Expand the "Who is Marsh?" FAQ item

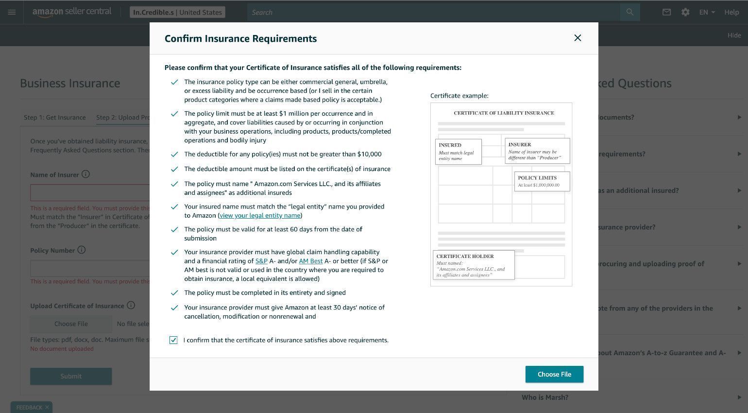pos(545,397)
